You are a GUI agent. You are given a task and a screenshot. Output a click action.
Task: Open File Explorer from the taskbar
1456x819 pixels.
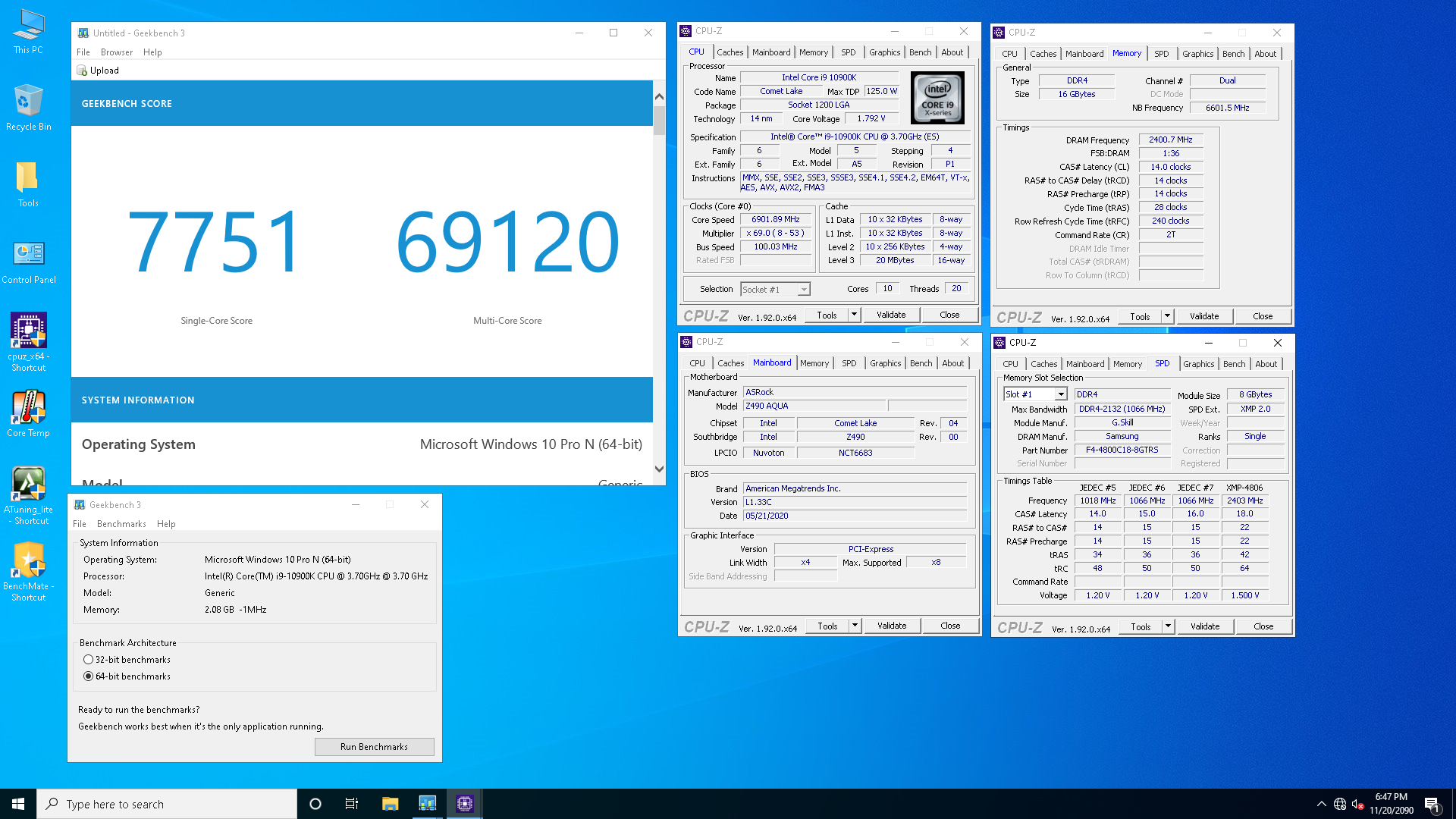point(390,804)
